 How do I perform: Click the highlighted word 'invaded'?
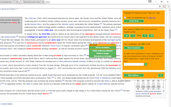click(57, 56)
